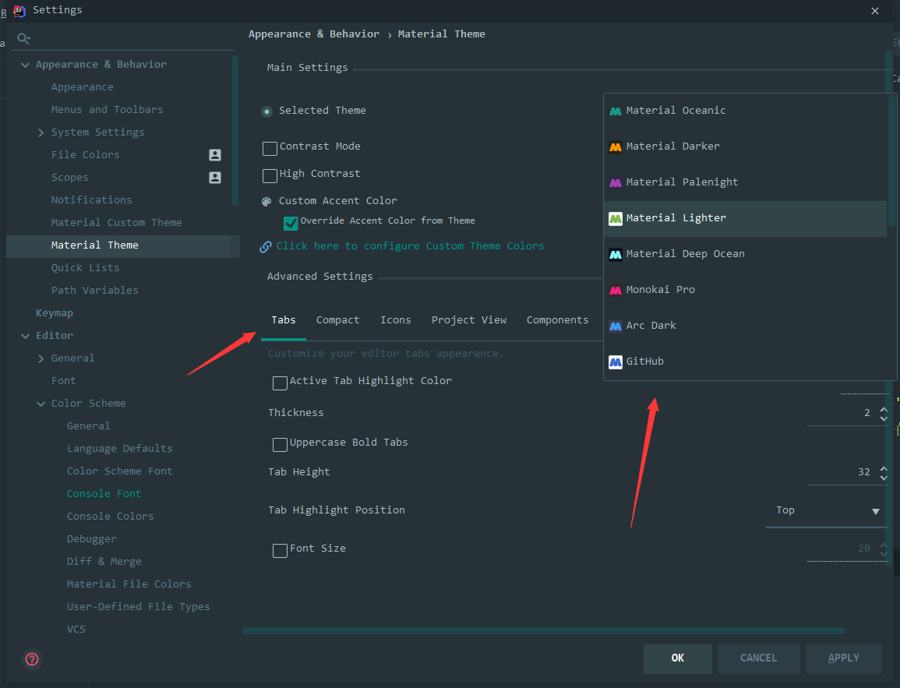Click the magnifier icon in the search field
Screen dimensions: 900x688
pos(23,37)
